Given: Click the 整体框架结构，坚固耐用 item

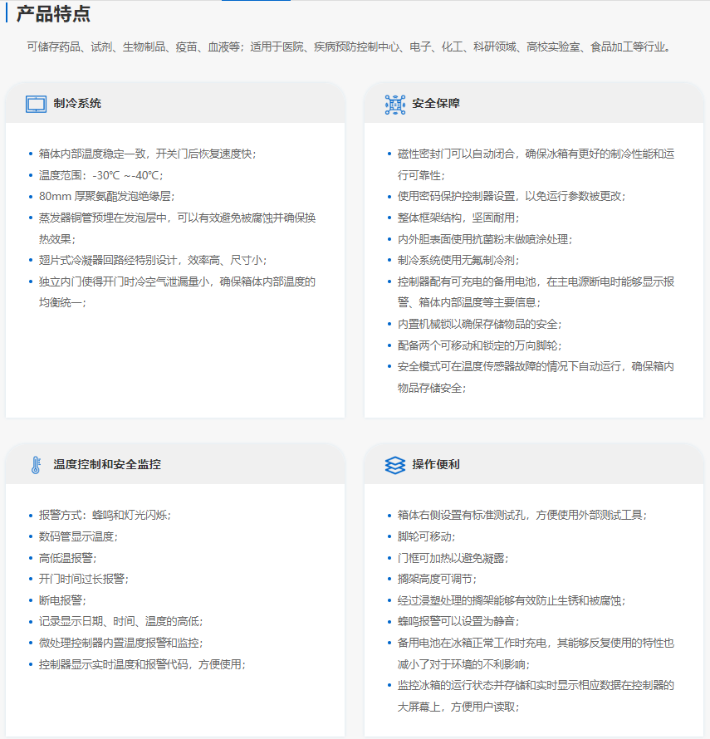Looking at the screenshot, I should [x=458, y=218].
